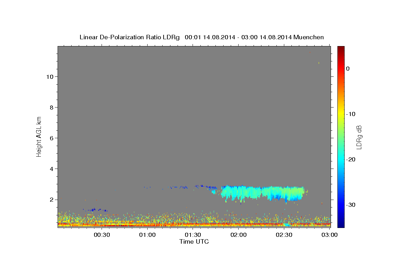Click the height tick label '8'

[x=51, y=107]
